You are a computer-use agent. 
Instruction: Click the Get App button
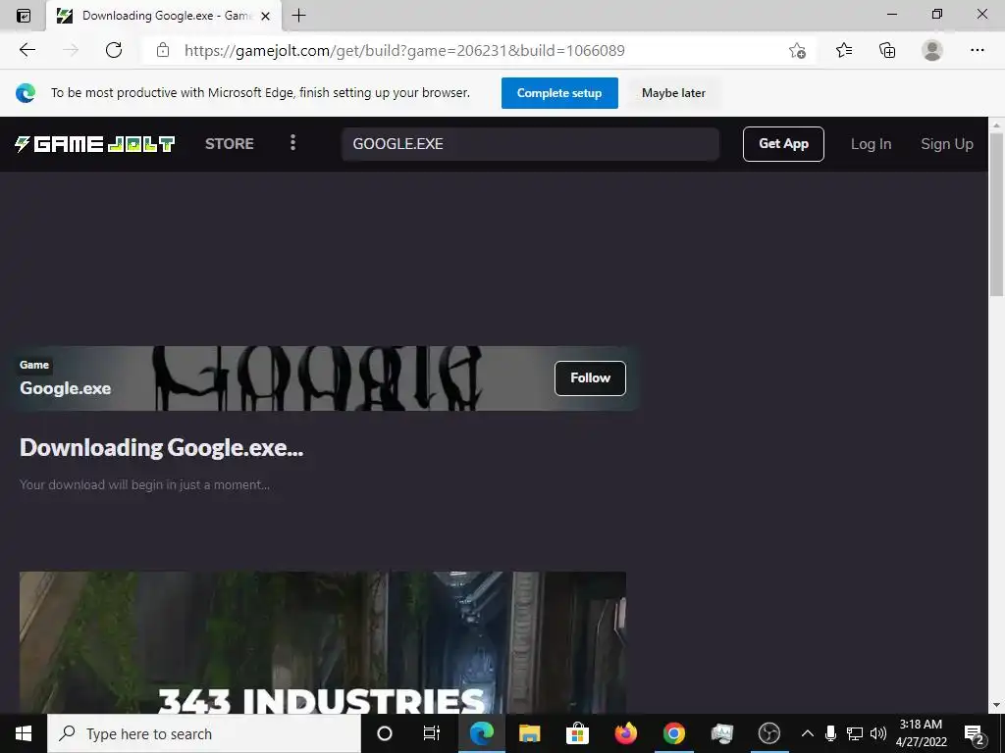point(783,144)
